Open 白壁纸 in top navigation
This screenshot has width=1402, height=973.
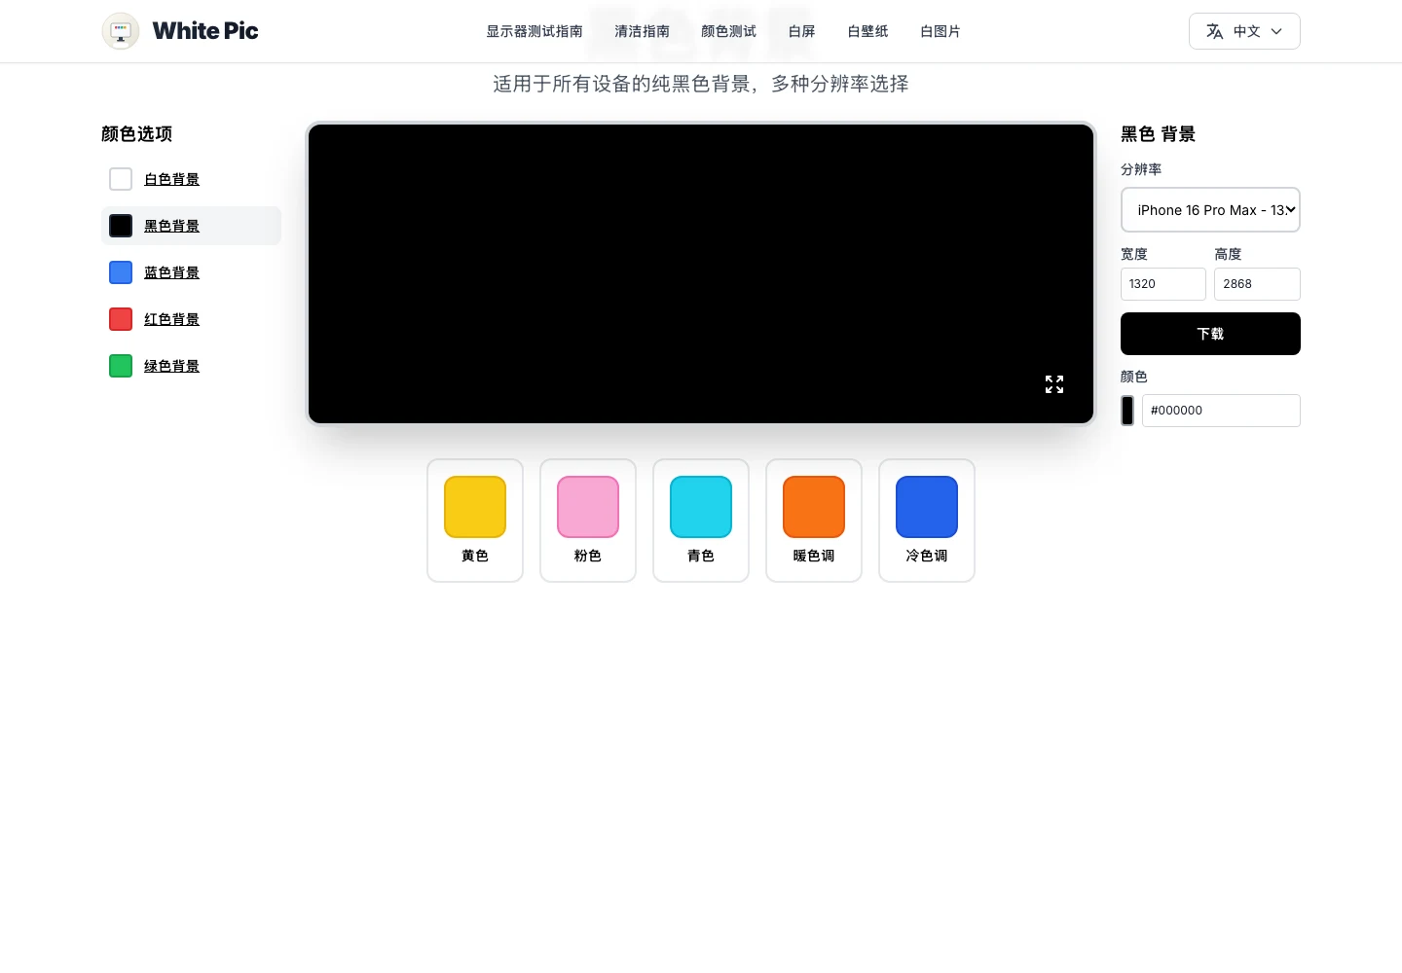867,31
